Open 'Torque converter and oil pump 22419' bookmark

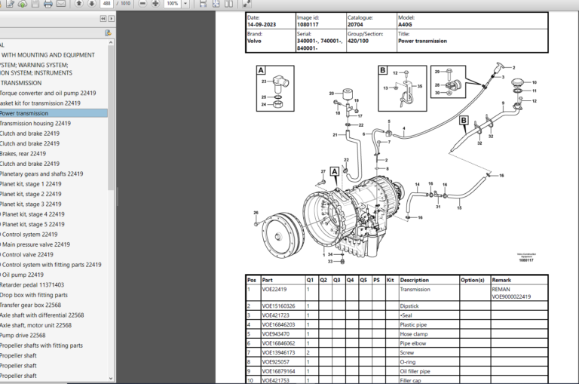point(47,93)
